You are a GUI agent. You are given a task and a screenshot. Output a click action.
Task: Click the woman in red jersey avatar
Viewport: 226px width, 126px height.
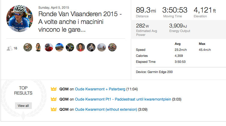pyautogui.click(x=80, y=47)
